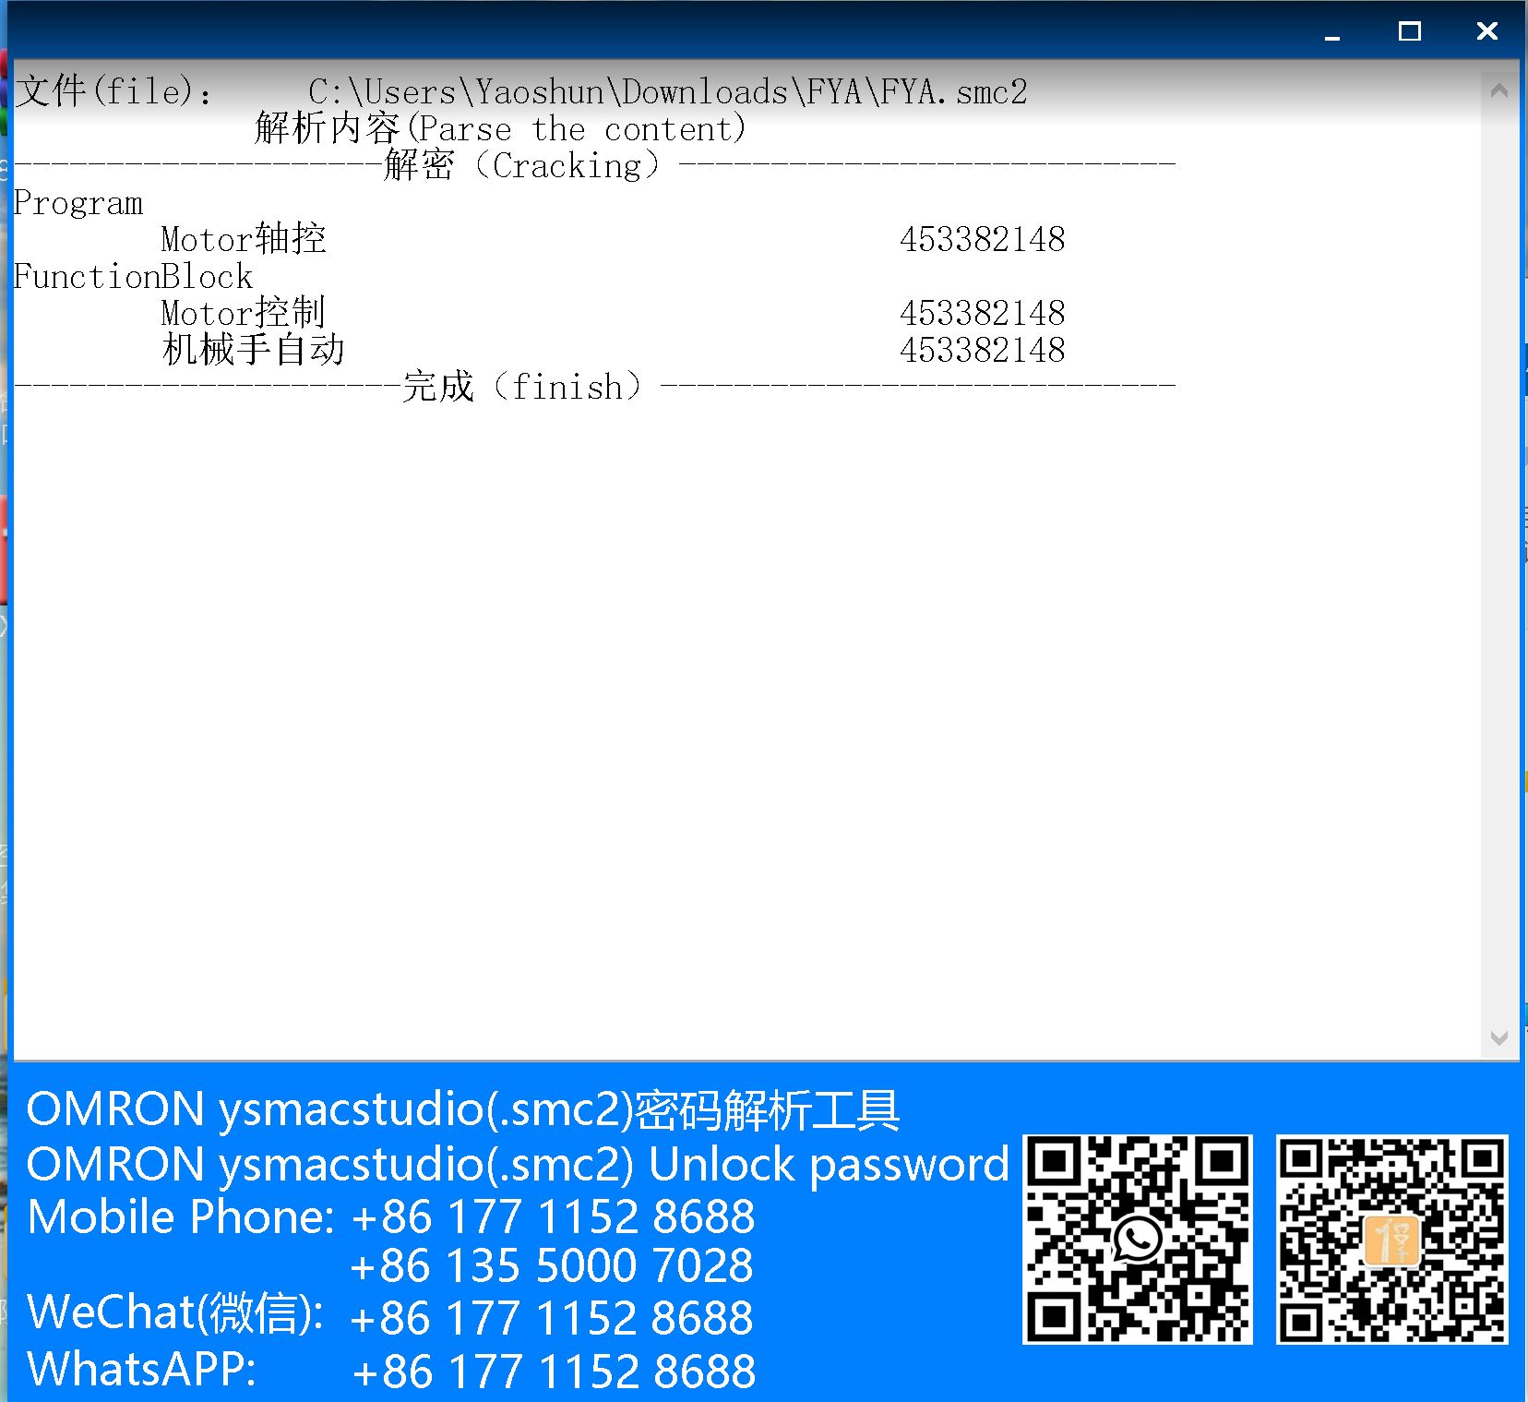This screenshot has width=1528, height=1402.
Task: Click the orange logo inside the right QR code
Action: tap(1391, 1240)
